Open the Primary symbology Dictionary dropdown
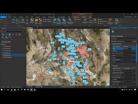138x104 pixels. coord(124,38)
